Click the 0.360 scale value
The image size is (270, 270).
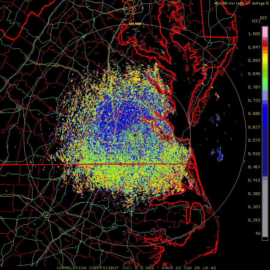pos(254,194)
